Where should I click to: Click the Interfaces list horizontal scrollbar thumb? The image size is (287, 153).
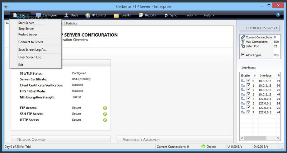pyautogui.click(x=255, y=138)
